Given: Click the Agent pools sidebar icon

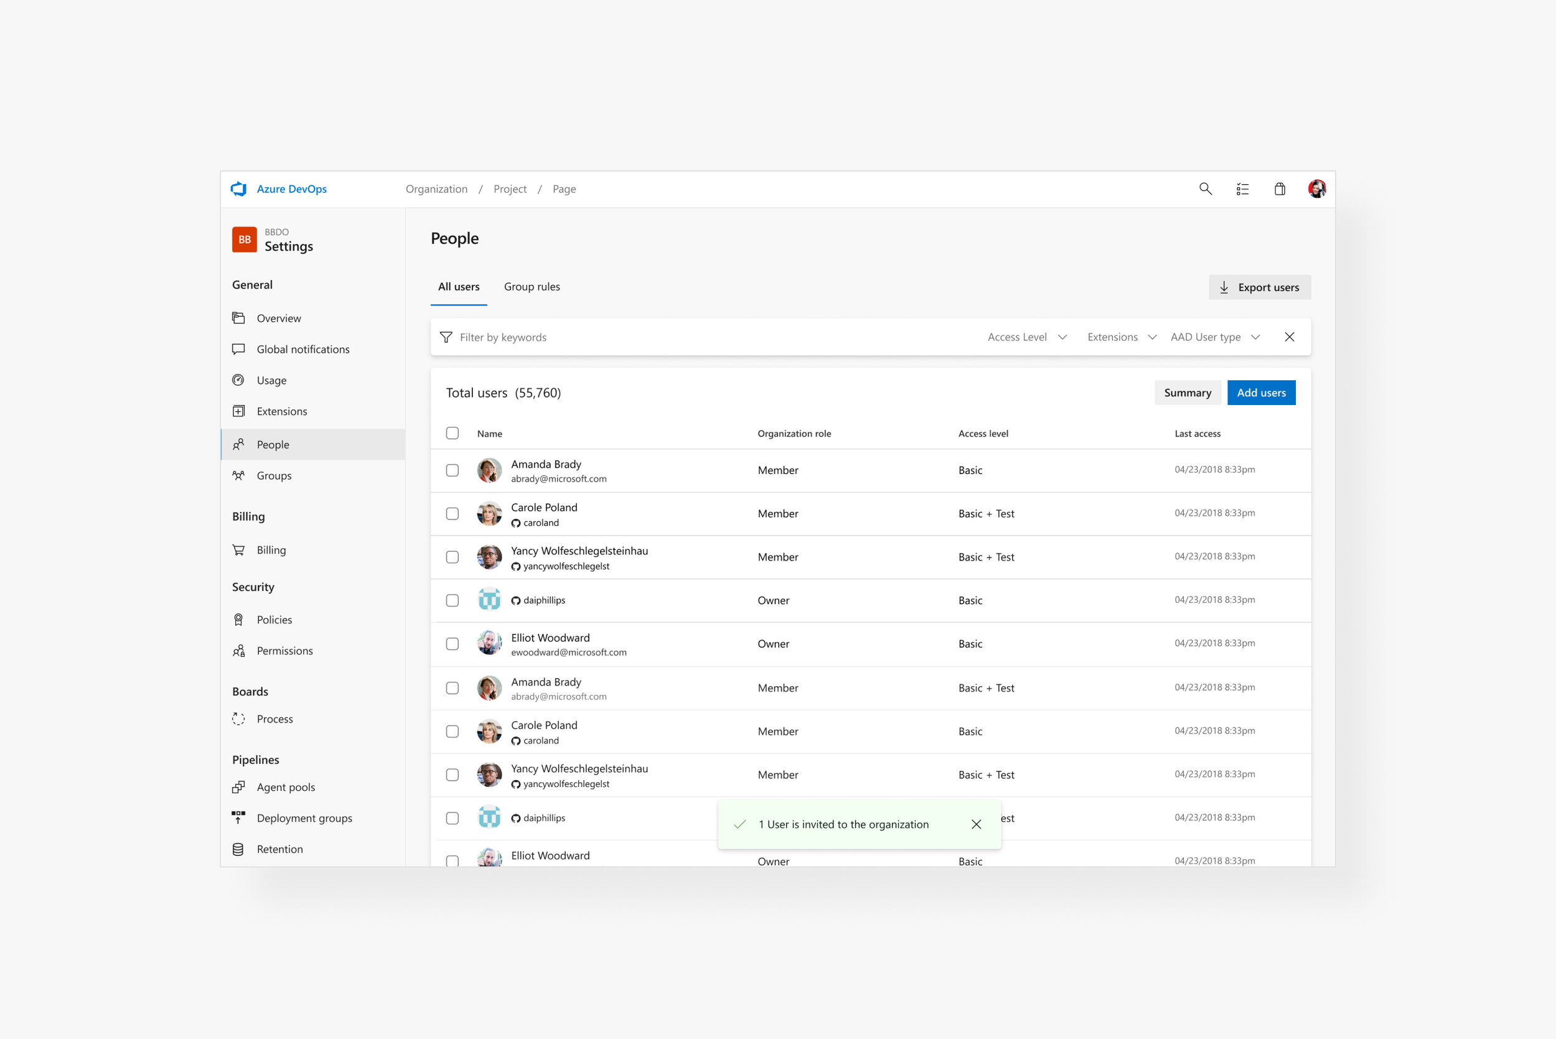Looking at the screenshot, I should click(238, 787).
